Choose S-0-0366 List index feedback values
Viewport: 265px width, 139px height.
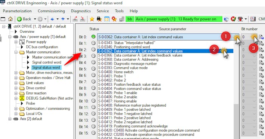(x=140, y=55)
